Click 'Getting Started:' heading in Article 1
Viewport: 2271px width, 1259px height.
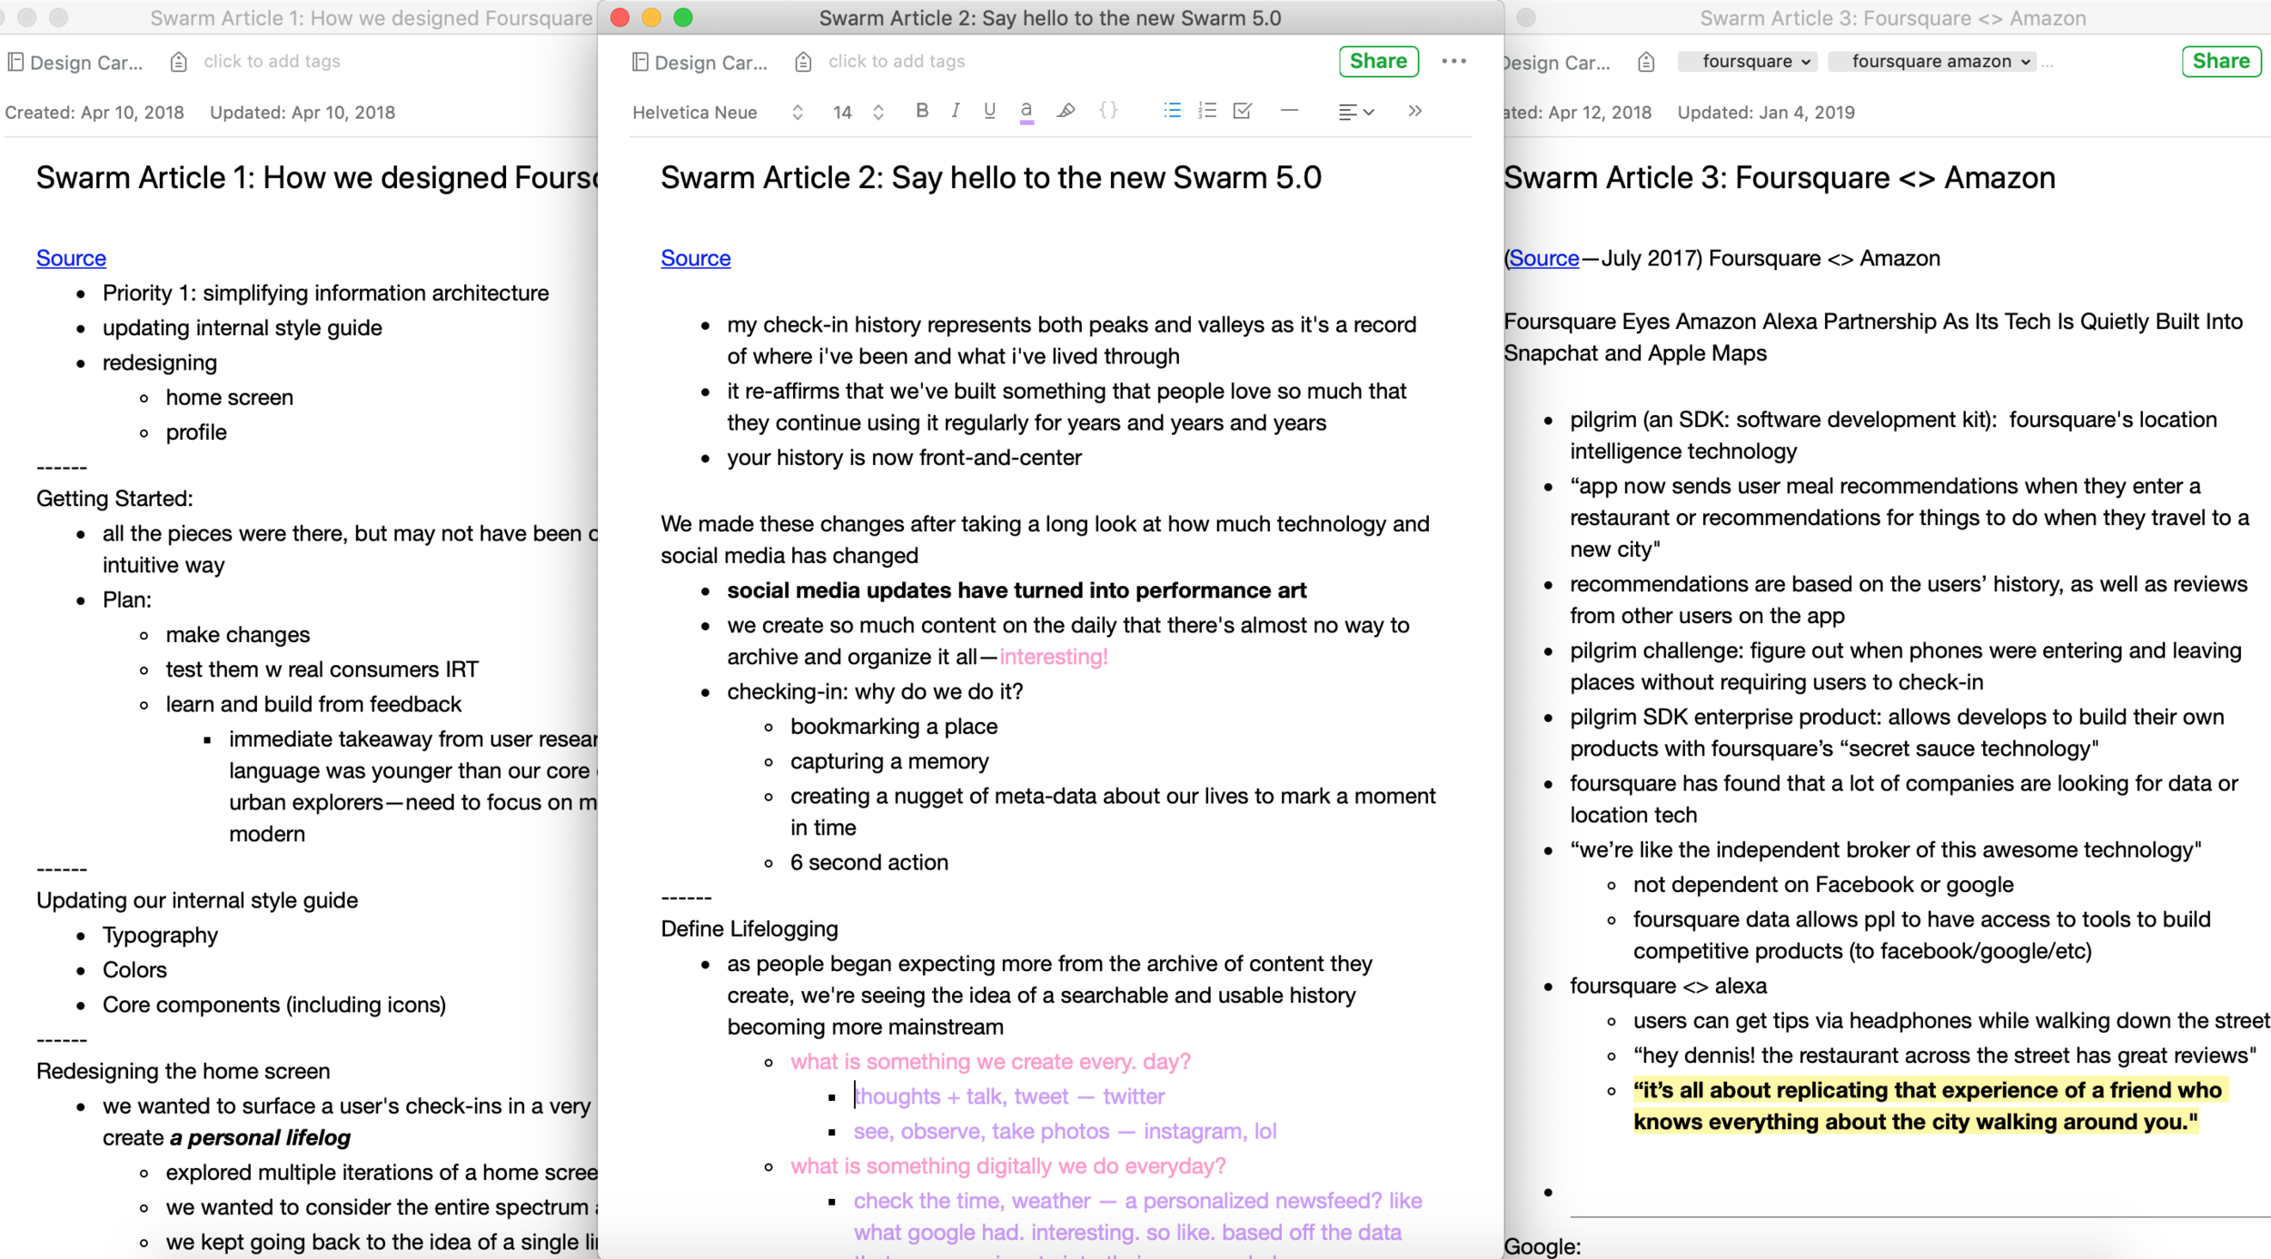[114, 499]
